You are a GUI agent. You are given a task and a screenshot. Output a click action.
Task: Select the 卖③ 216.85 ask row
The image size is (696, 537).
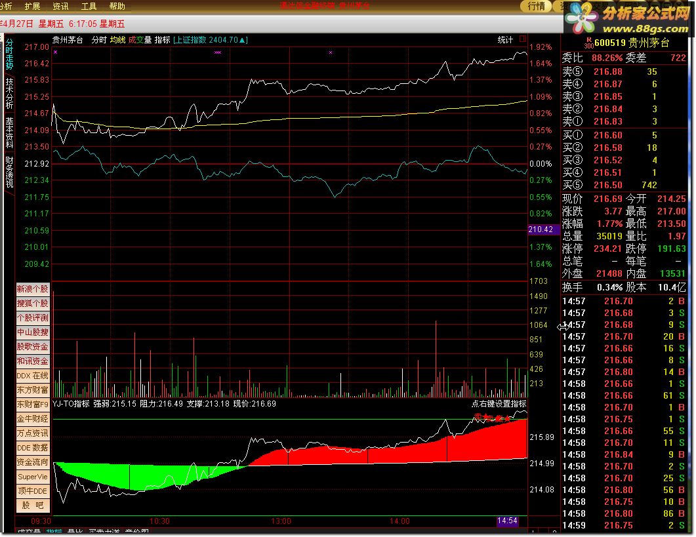624,97
